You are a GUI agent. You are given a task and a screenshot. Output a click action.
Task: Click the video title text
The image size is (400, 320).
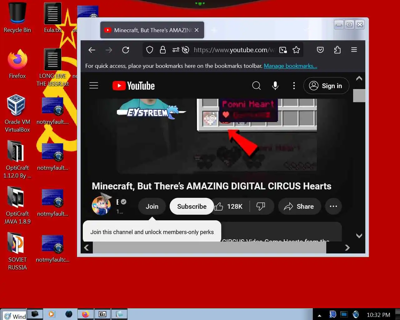pos(212,186)
